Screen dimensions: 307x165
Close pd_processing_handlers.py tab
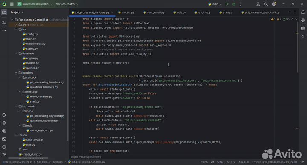(x=112, y=12)
